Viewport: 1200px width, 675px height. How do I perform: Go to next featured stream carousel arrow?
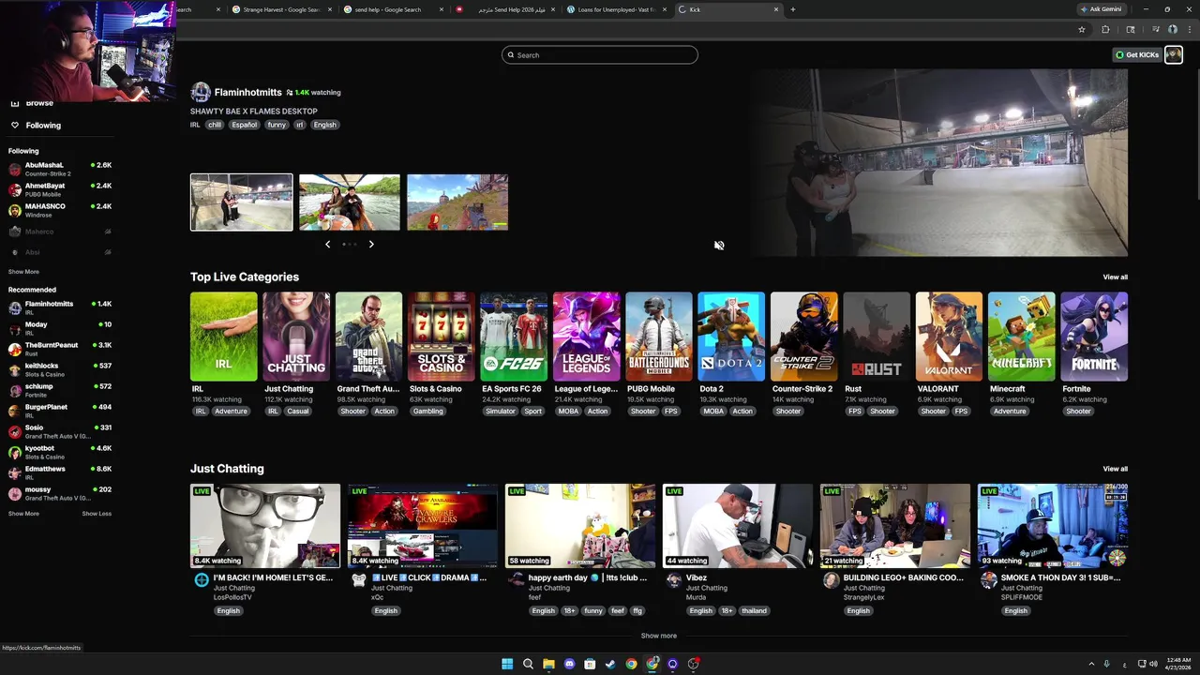(x=371, y=244)
